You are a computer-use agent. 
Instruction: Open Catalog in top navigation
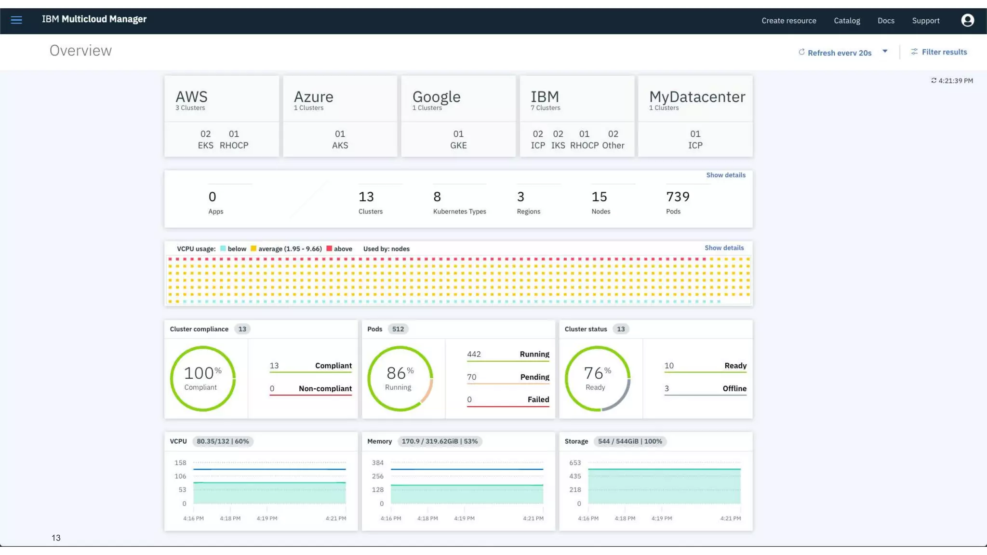coord(847,21)
